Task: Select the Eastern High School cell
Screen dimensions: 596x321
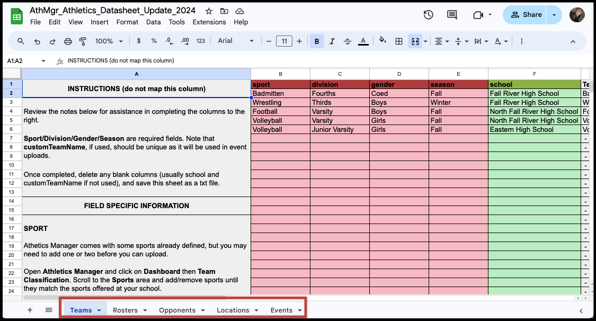Action: (535, 130)
